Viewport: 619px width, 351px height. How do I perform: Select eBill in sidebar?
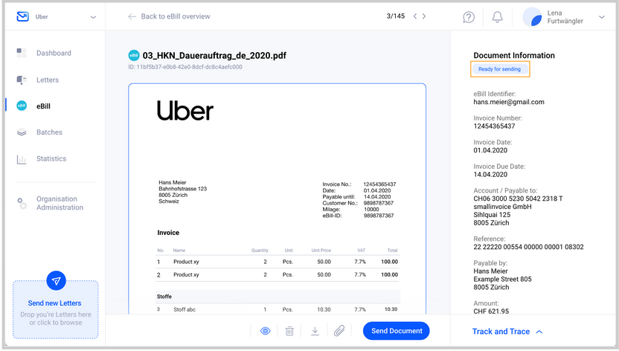click(43, 106)
